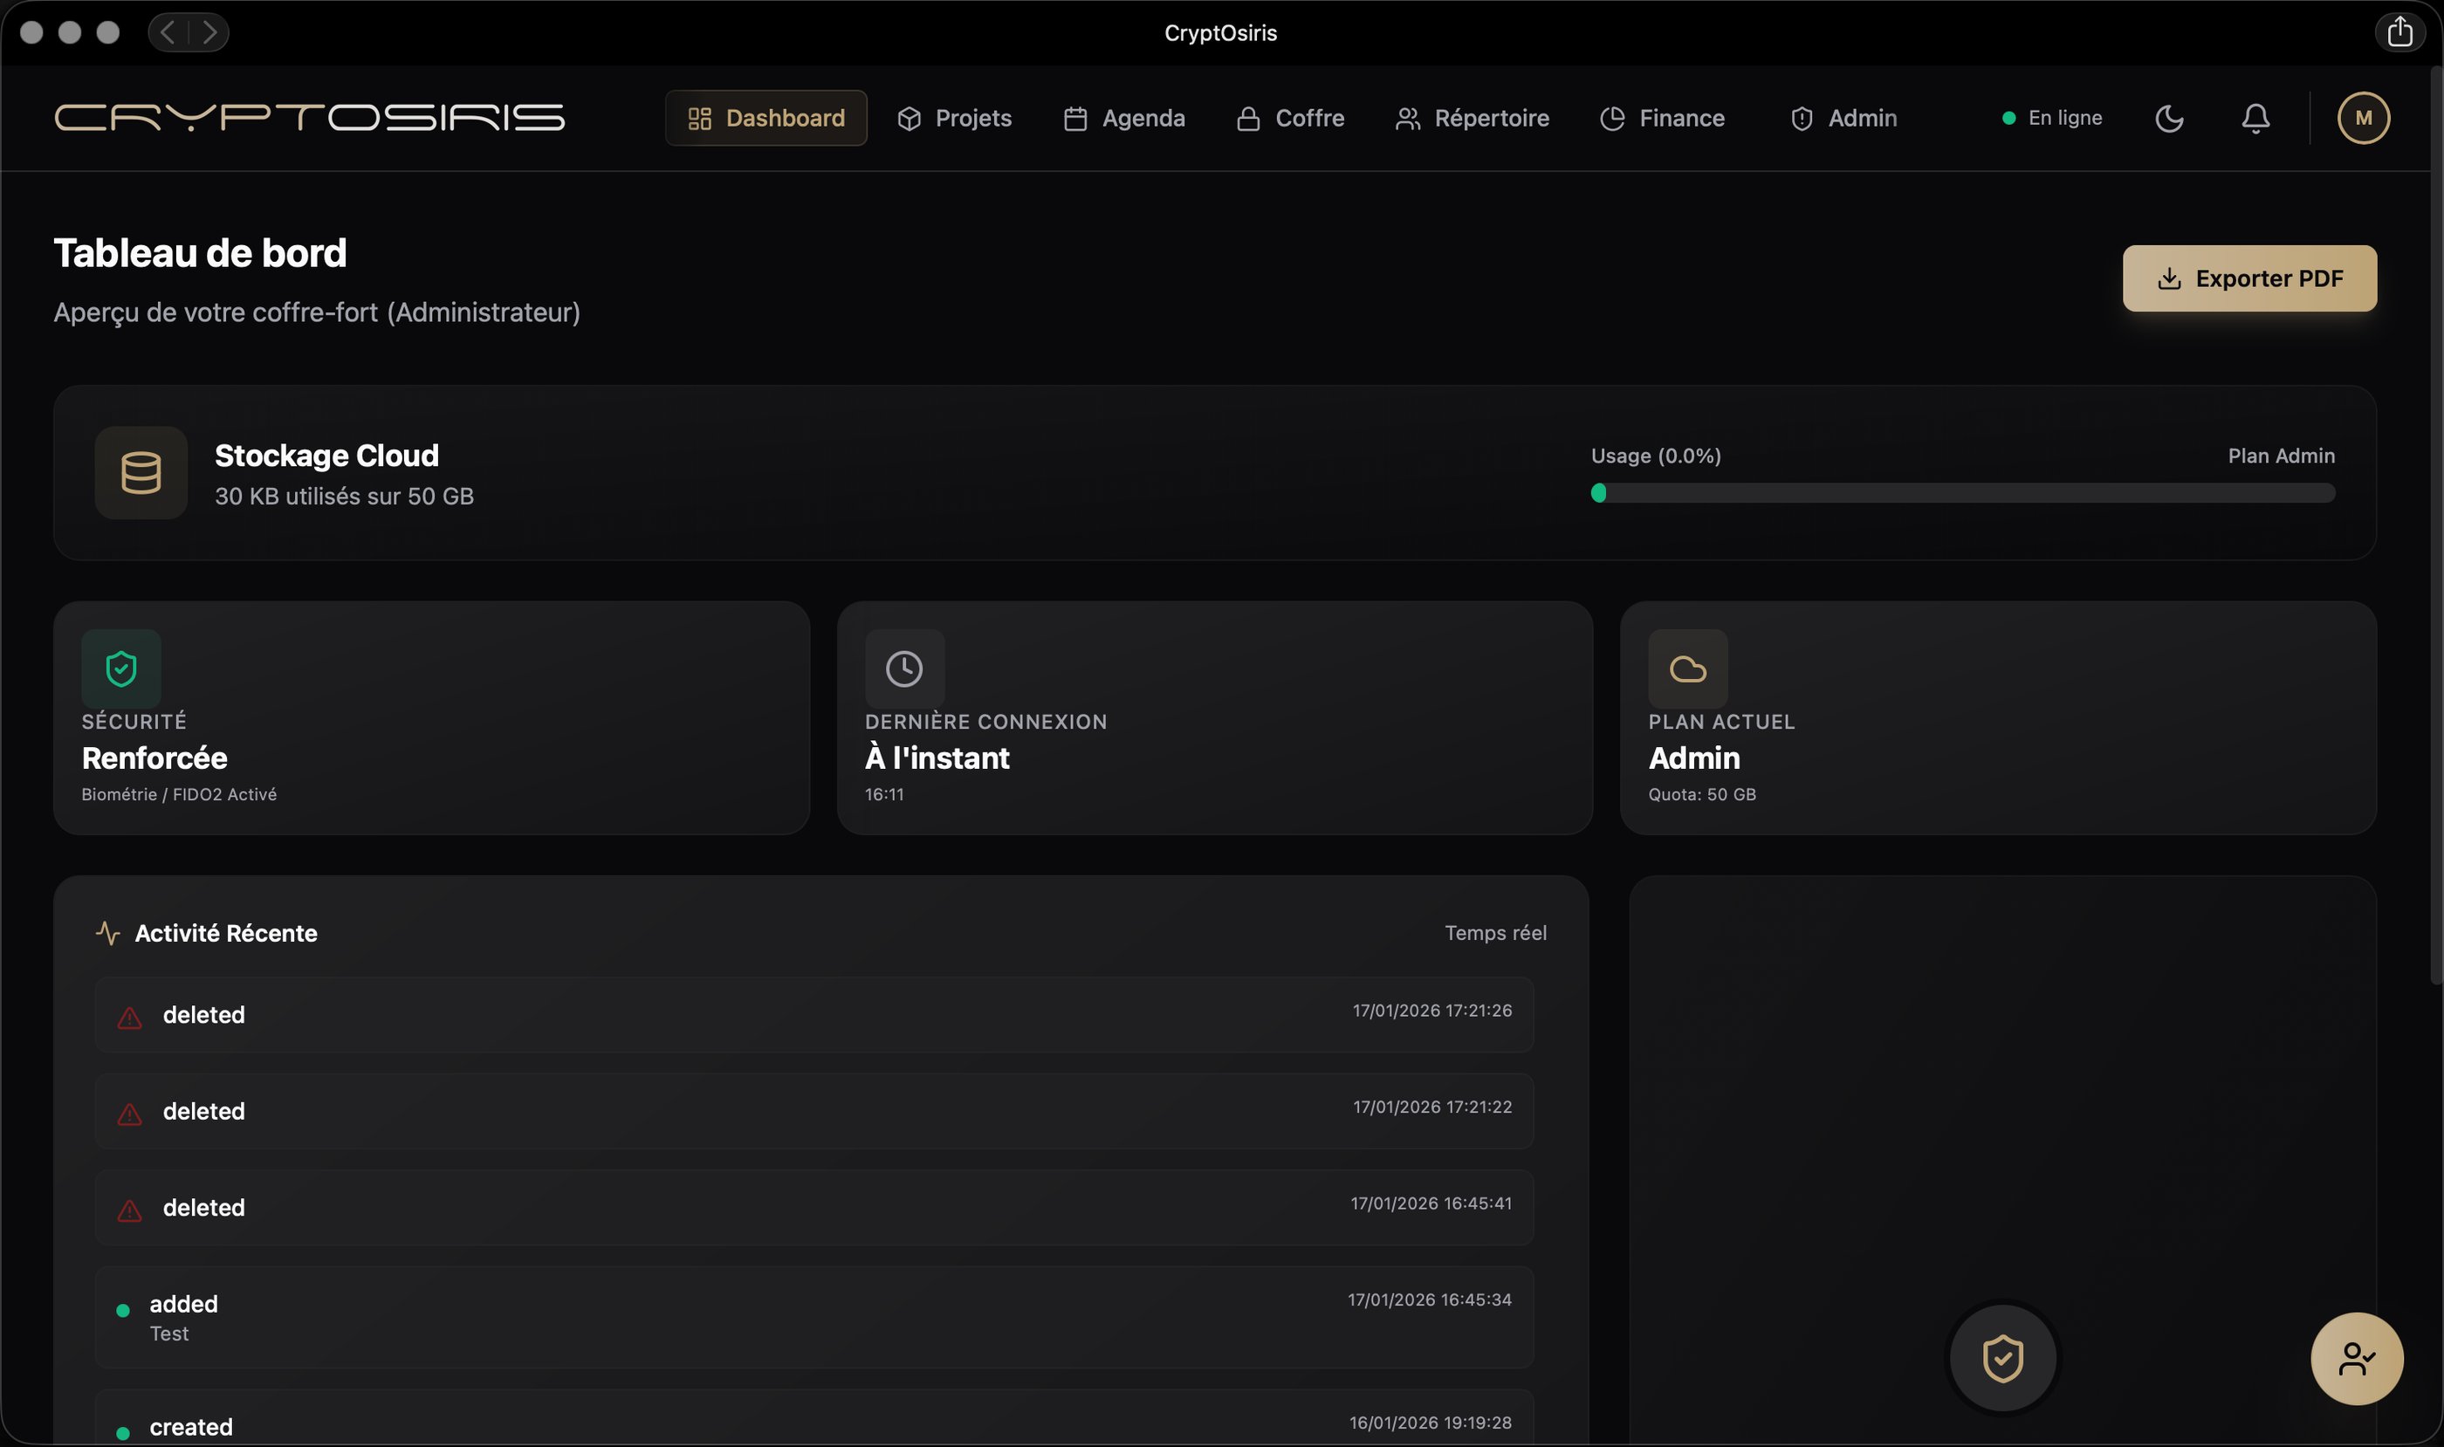
Task: Click the floating shield security button
Action: (2002, 1357)
